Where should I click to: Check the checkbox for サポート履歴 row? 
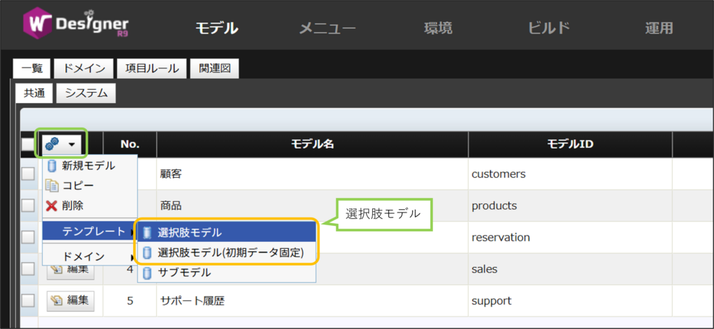coord(28,300)
